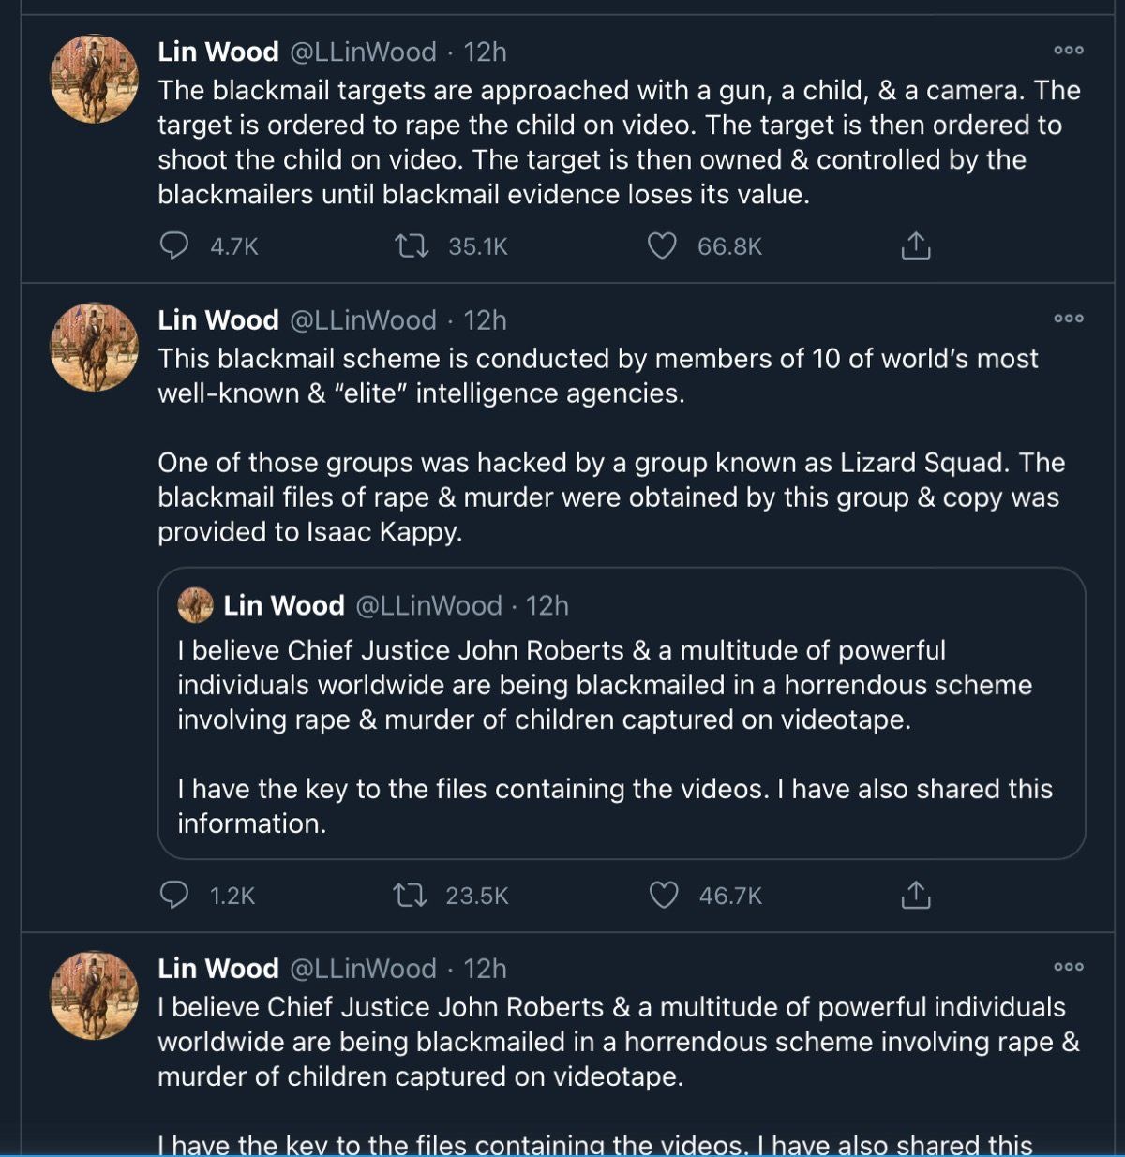Share the tweet about blackmail targets
The height and width of the screenshot is (1157, 1125).
coord(915,245)
